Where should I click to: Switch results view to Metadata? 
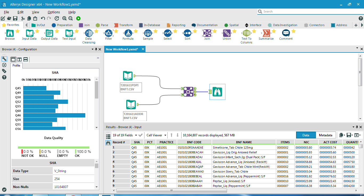click(x=325, y=135)
